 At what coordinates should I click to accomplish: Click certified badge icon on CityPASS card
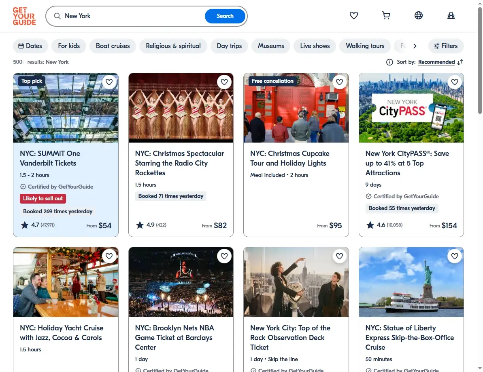[x=368, y=196]
